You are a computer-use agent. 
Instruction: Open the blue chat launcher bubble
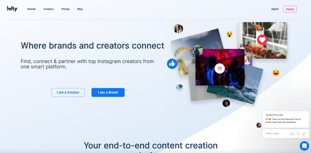click(x=304, y=146)
